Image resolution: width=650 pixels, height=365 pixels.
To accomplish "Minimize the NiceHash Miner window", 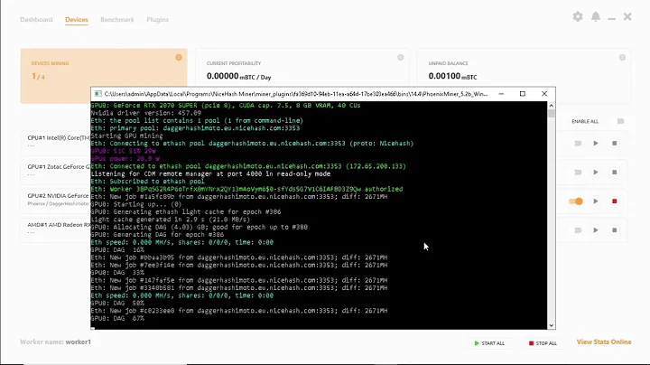I will (611, 18).
